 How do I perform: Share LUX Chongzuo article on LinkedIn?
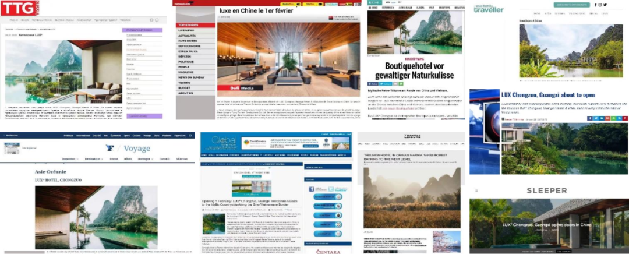pyautogui.click(x=602, y=118)
